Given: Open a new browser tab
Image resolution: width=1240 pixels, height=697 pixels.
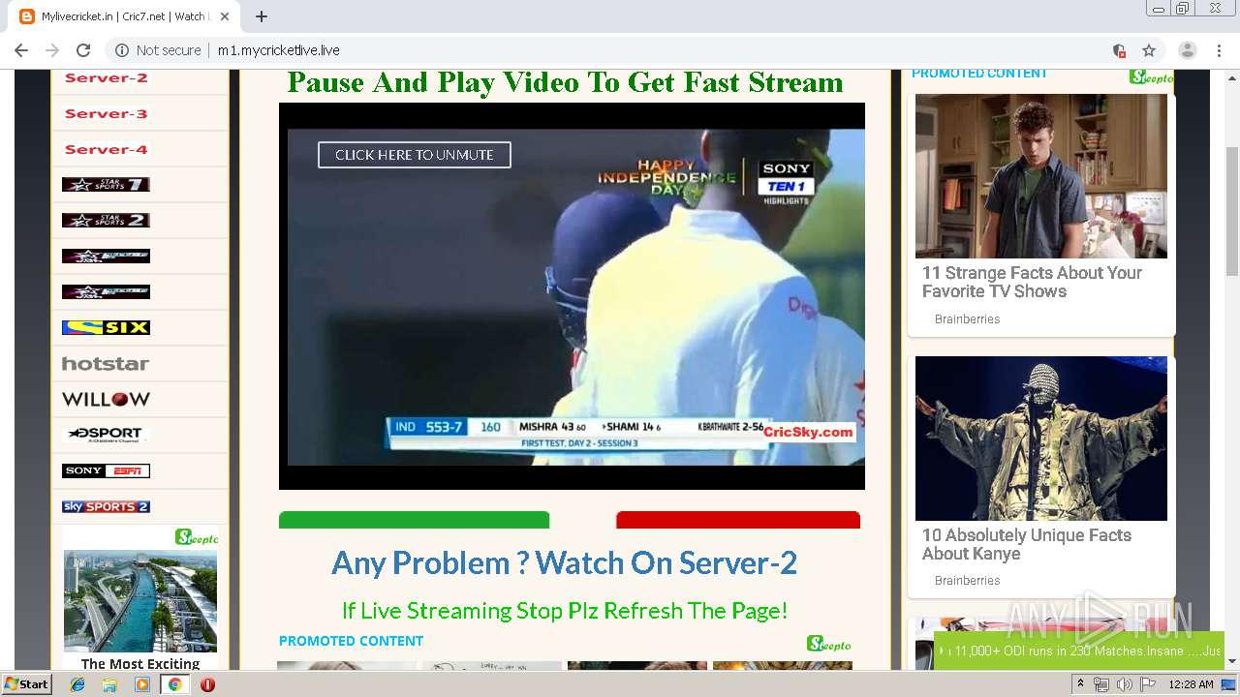Looking at the screenshot, I should click(x=262, y=16).
